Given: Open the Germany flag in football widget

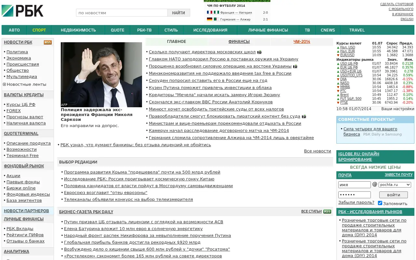Looking at the screenshot, I should pos(210,19).
